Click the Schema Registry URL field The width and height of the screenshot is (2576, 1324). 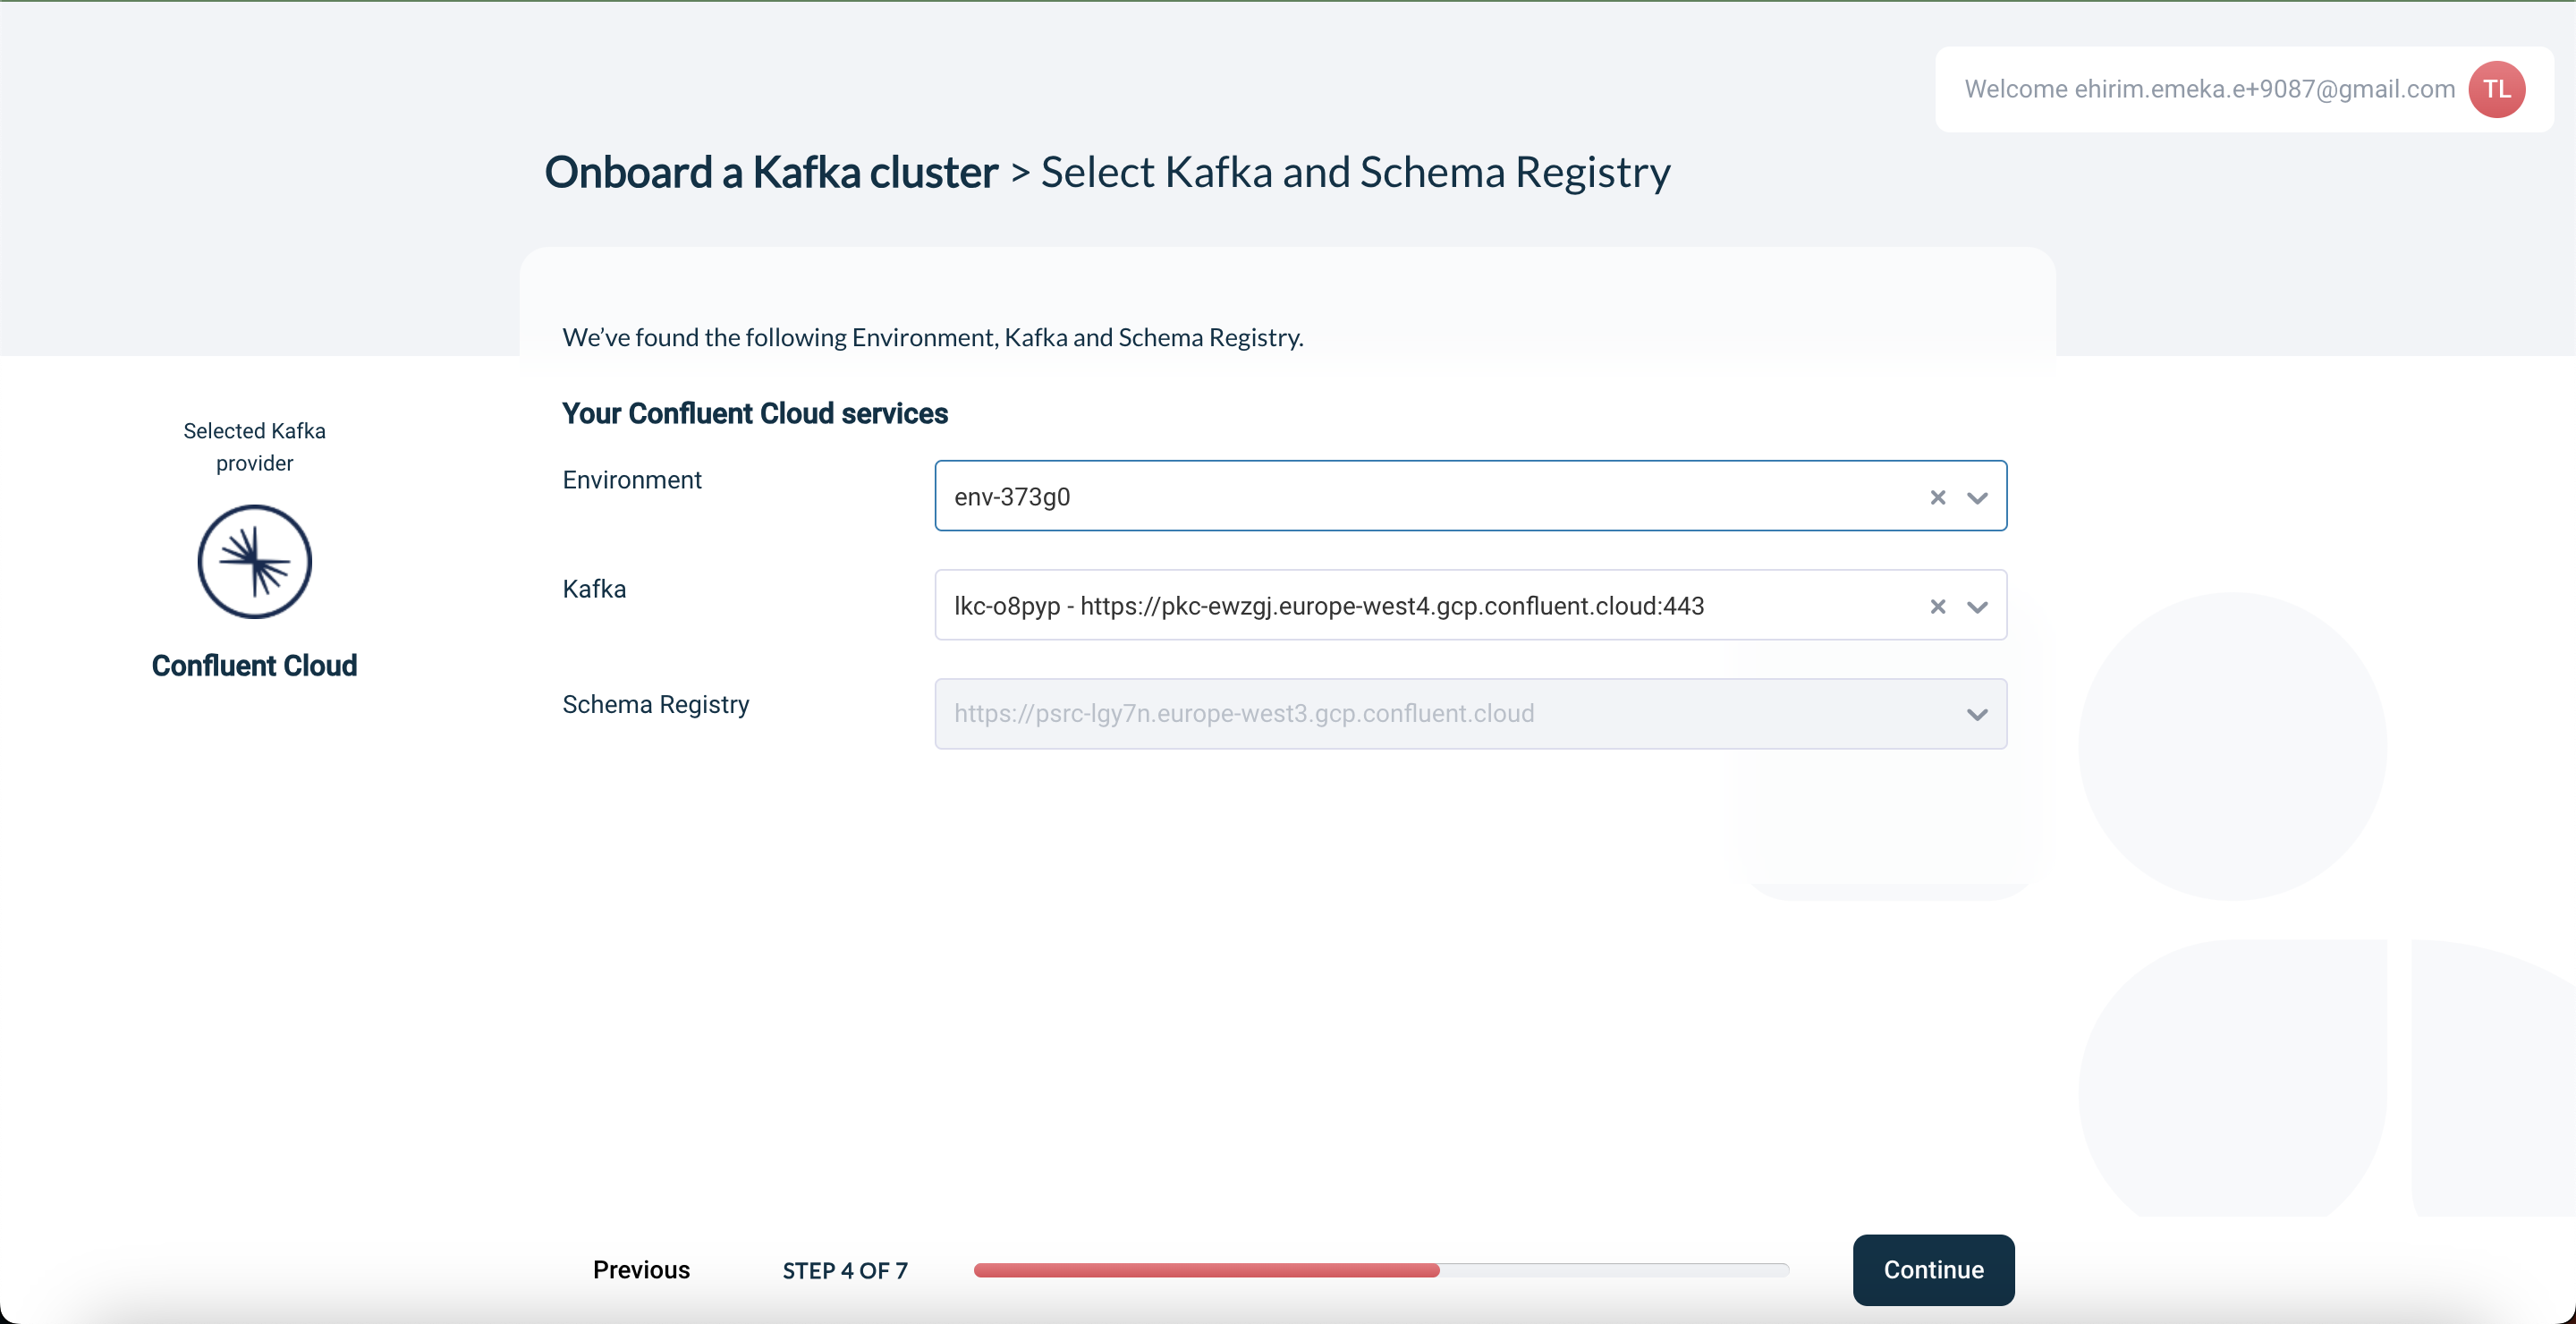1470,714
